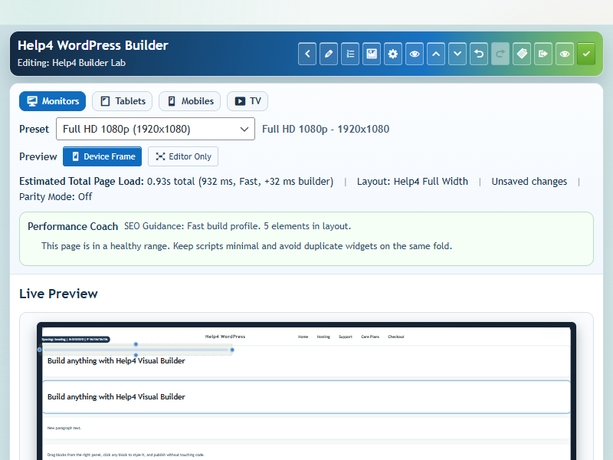Click the tag-shaped icon in header toolbar
This screenshot has height=460, width=613.
point(522,54)
